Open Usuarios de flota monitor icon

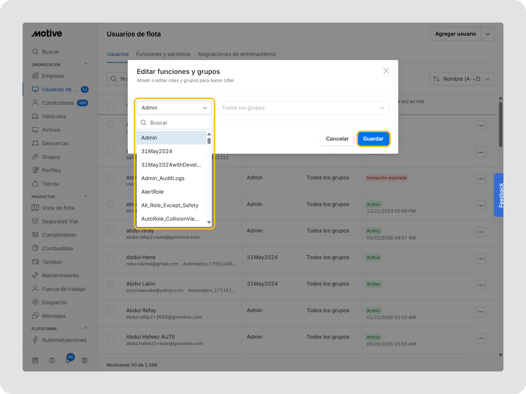(35, 89)
